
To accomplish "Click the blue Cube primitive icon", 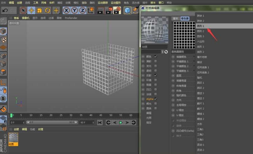I will pyautogui.click(x=127, y=10).
